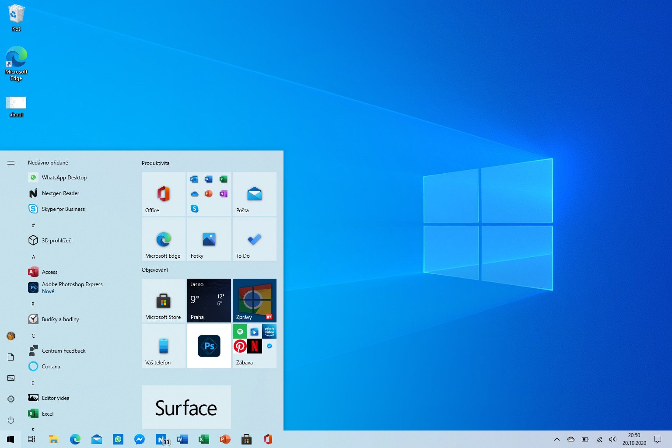Open the Action Center notifications icon
The width and height of the screenshot is (672, 448).
pyautogui.click(x=658, y=439)
